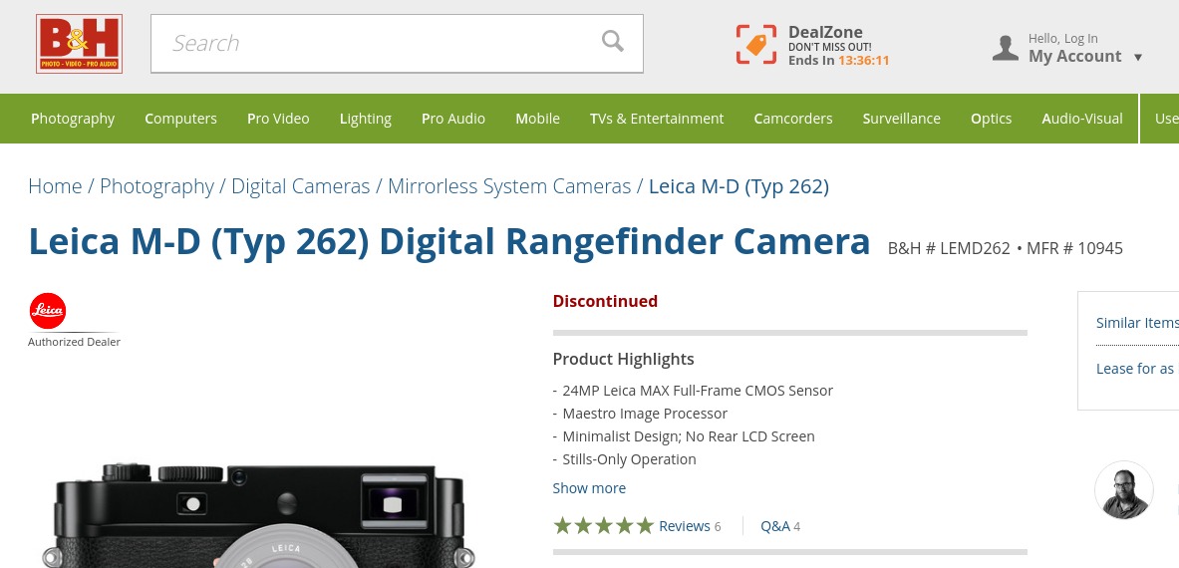This screenshot has width=1179, height=568.
Task: Open the Optics menu
Action: (991, 119)
